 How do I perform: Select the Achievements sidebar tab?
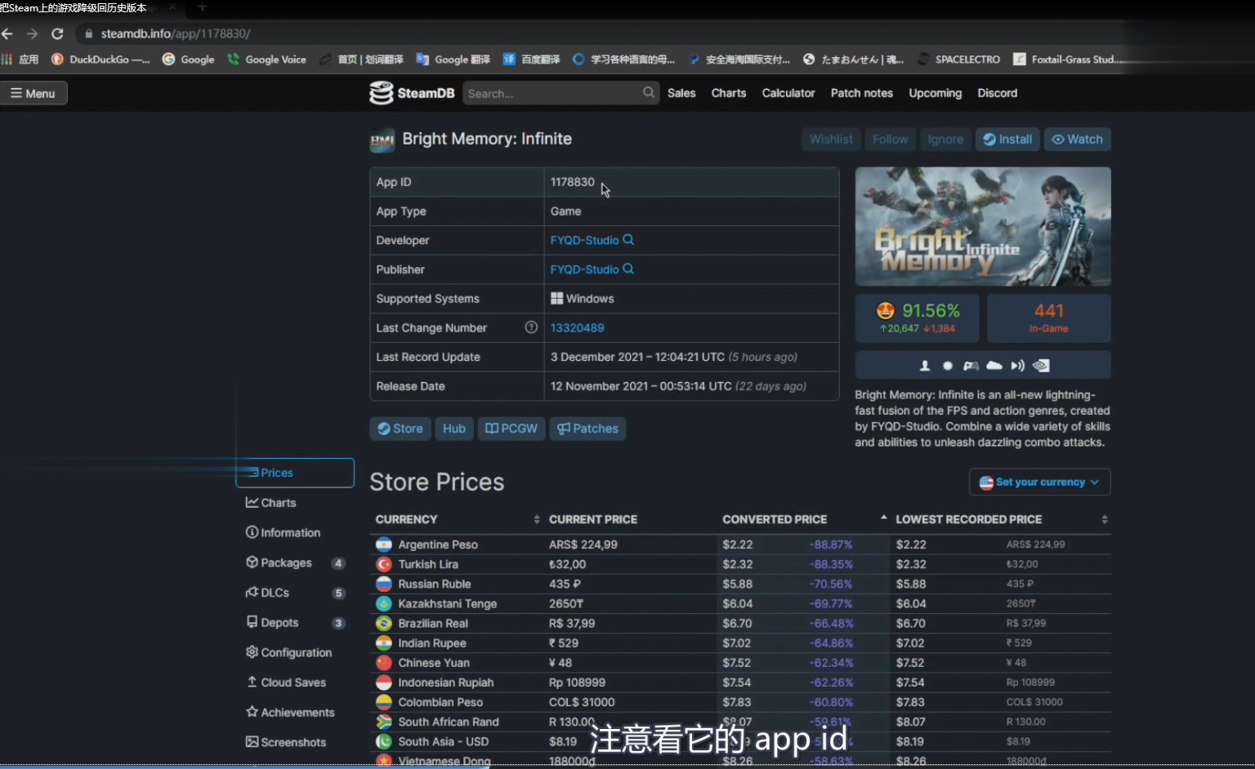[295, 712]
